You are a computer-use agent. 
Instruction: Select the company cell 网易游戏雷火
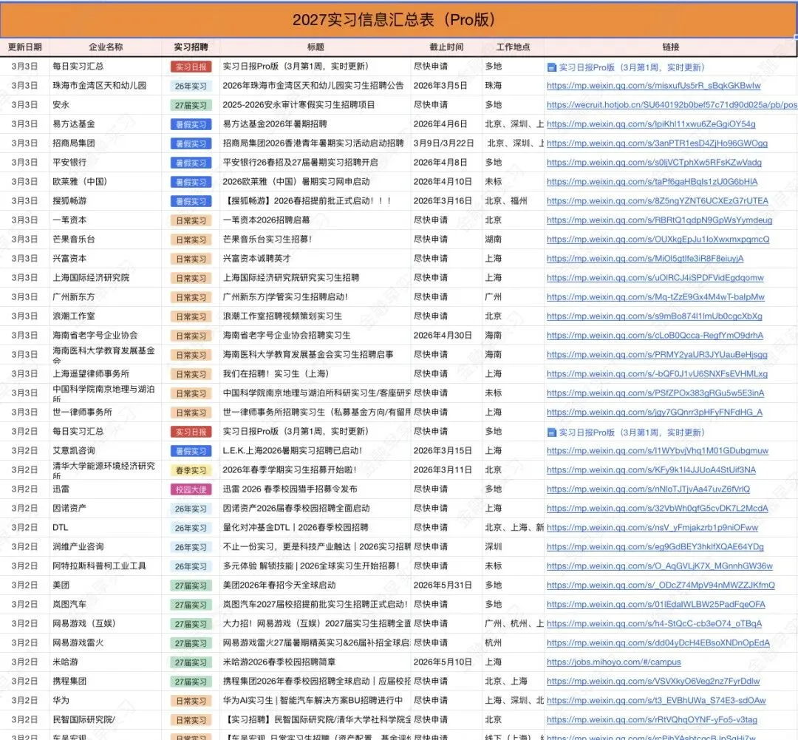coord(106,642)
